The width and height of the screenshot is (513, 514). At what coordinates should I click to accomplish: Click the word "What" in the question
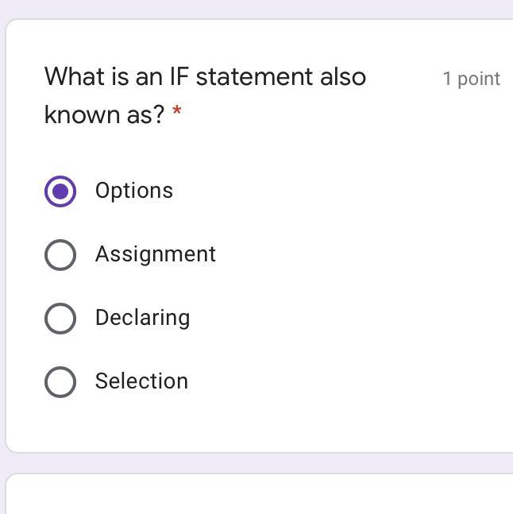point(72,77)
